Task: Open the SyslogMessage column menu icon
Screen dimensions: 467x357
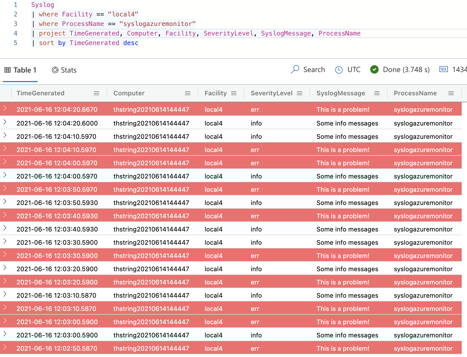Action: point(377,93)
